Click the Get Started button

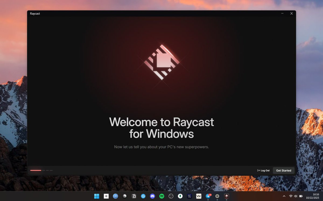[x=283, y=170]
